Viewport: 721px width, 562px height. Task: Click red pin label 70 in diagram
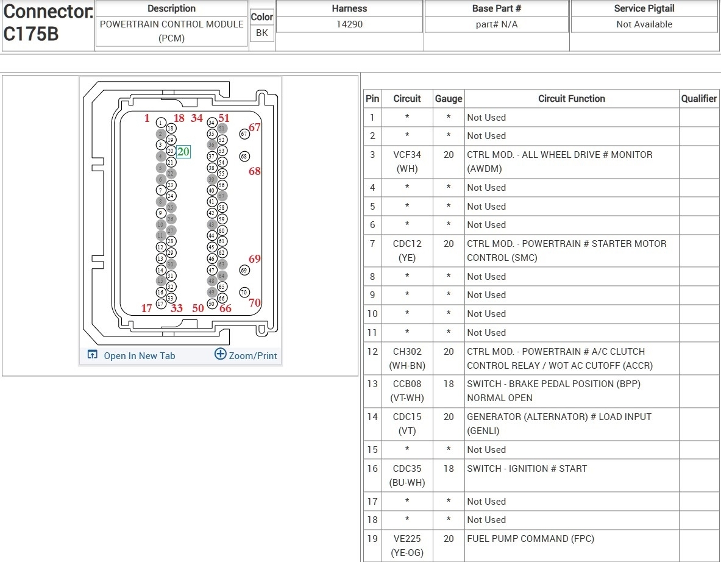click(x=255, y=302)
